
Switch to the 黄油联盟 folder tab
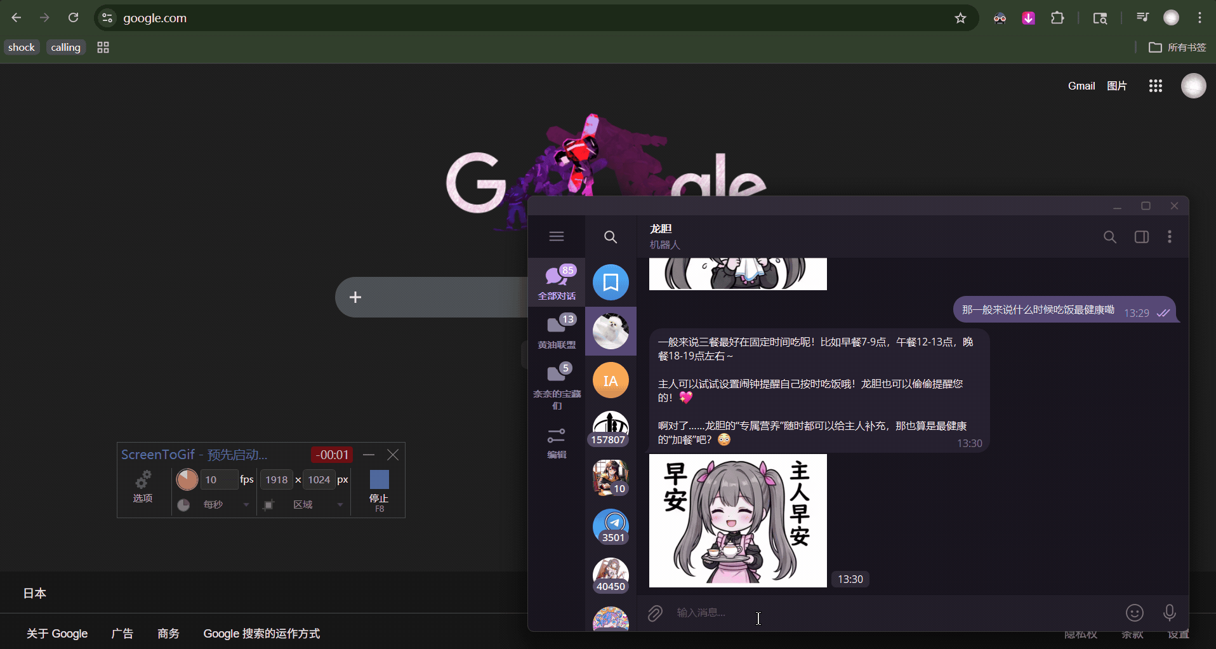click(x=556, y=331)
